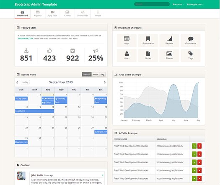Open the Bookmarks shortcut

(148, 41)
